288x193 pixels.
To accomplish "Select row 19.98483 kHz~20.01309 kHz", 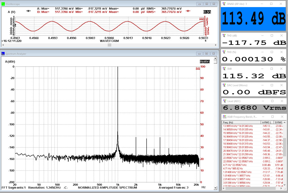I will (x=252, y=147).
